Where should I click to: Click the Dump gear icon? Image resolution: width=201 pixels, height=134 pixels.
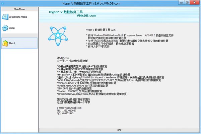pyautogui.click(x=5, y=28)
